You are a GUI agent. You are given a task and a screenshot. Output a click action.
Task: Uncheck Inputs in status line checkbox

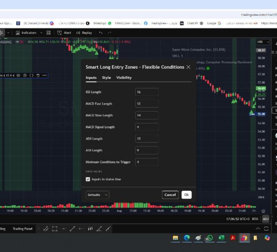coord(88,179)
